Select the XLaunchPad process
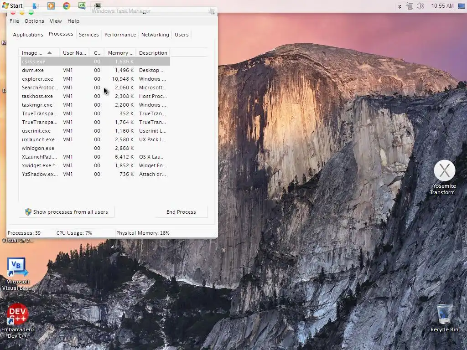The height and width of the screenshot is (350, 467). point(95,157)
